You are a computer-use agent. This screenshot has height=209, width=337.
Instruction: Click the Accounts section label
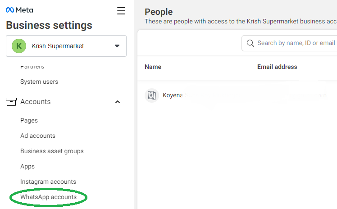pos(36,102)
